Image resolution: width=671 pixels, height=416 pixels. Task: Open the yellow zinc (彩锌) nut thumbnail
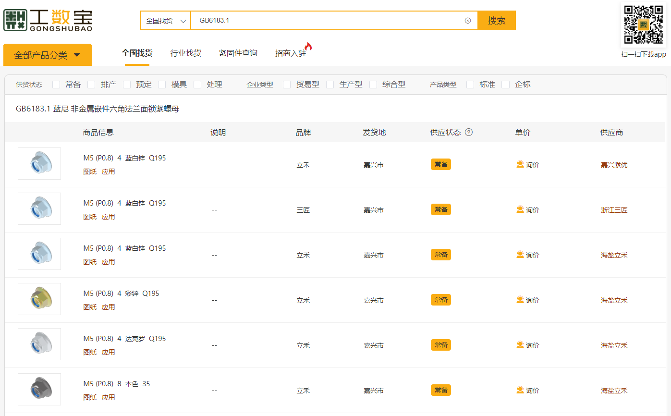coord(39,299)
